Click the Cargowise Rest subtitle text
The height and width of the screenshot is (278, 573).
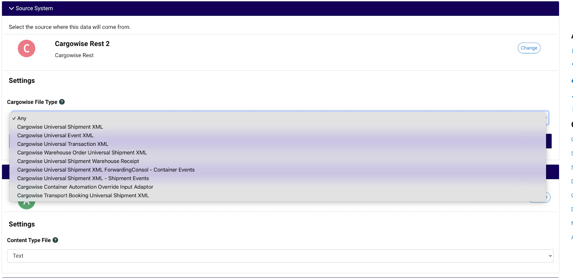click(x=74, y=55)
